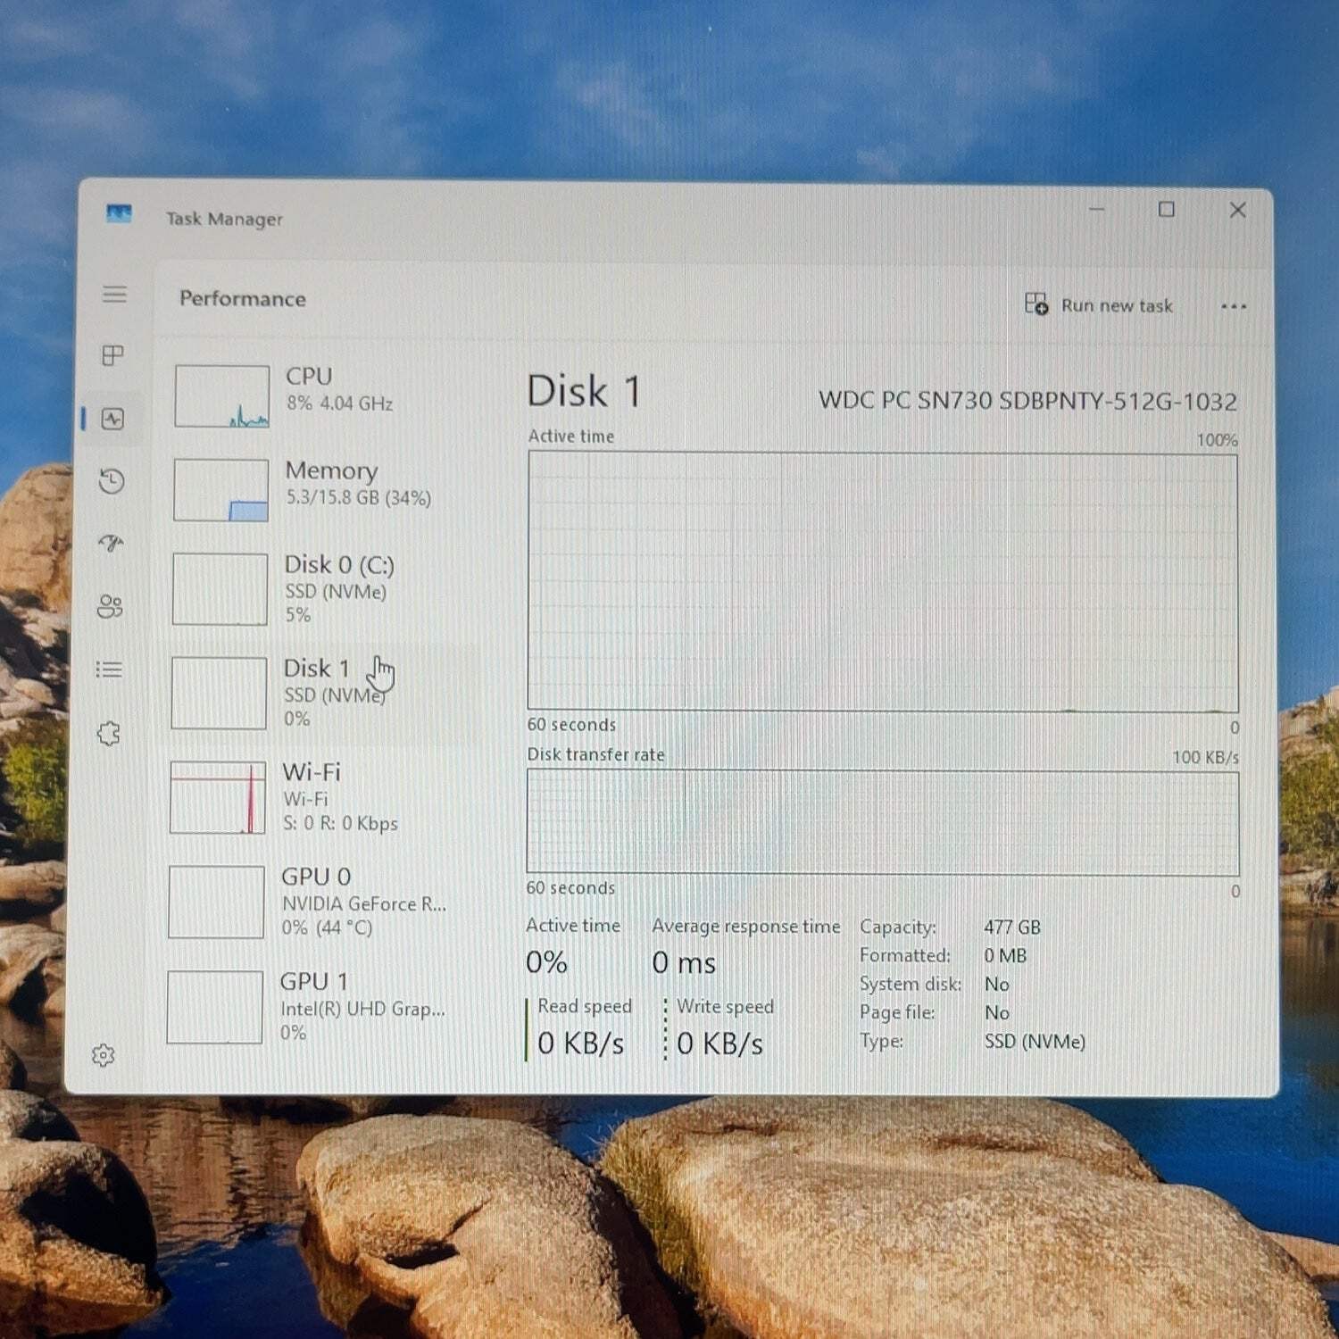Click the CPU mini graph thumbnail
The image size is (1339, 1339).
[221, 395]
